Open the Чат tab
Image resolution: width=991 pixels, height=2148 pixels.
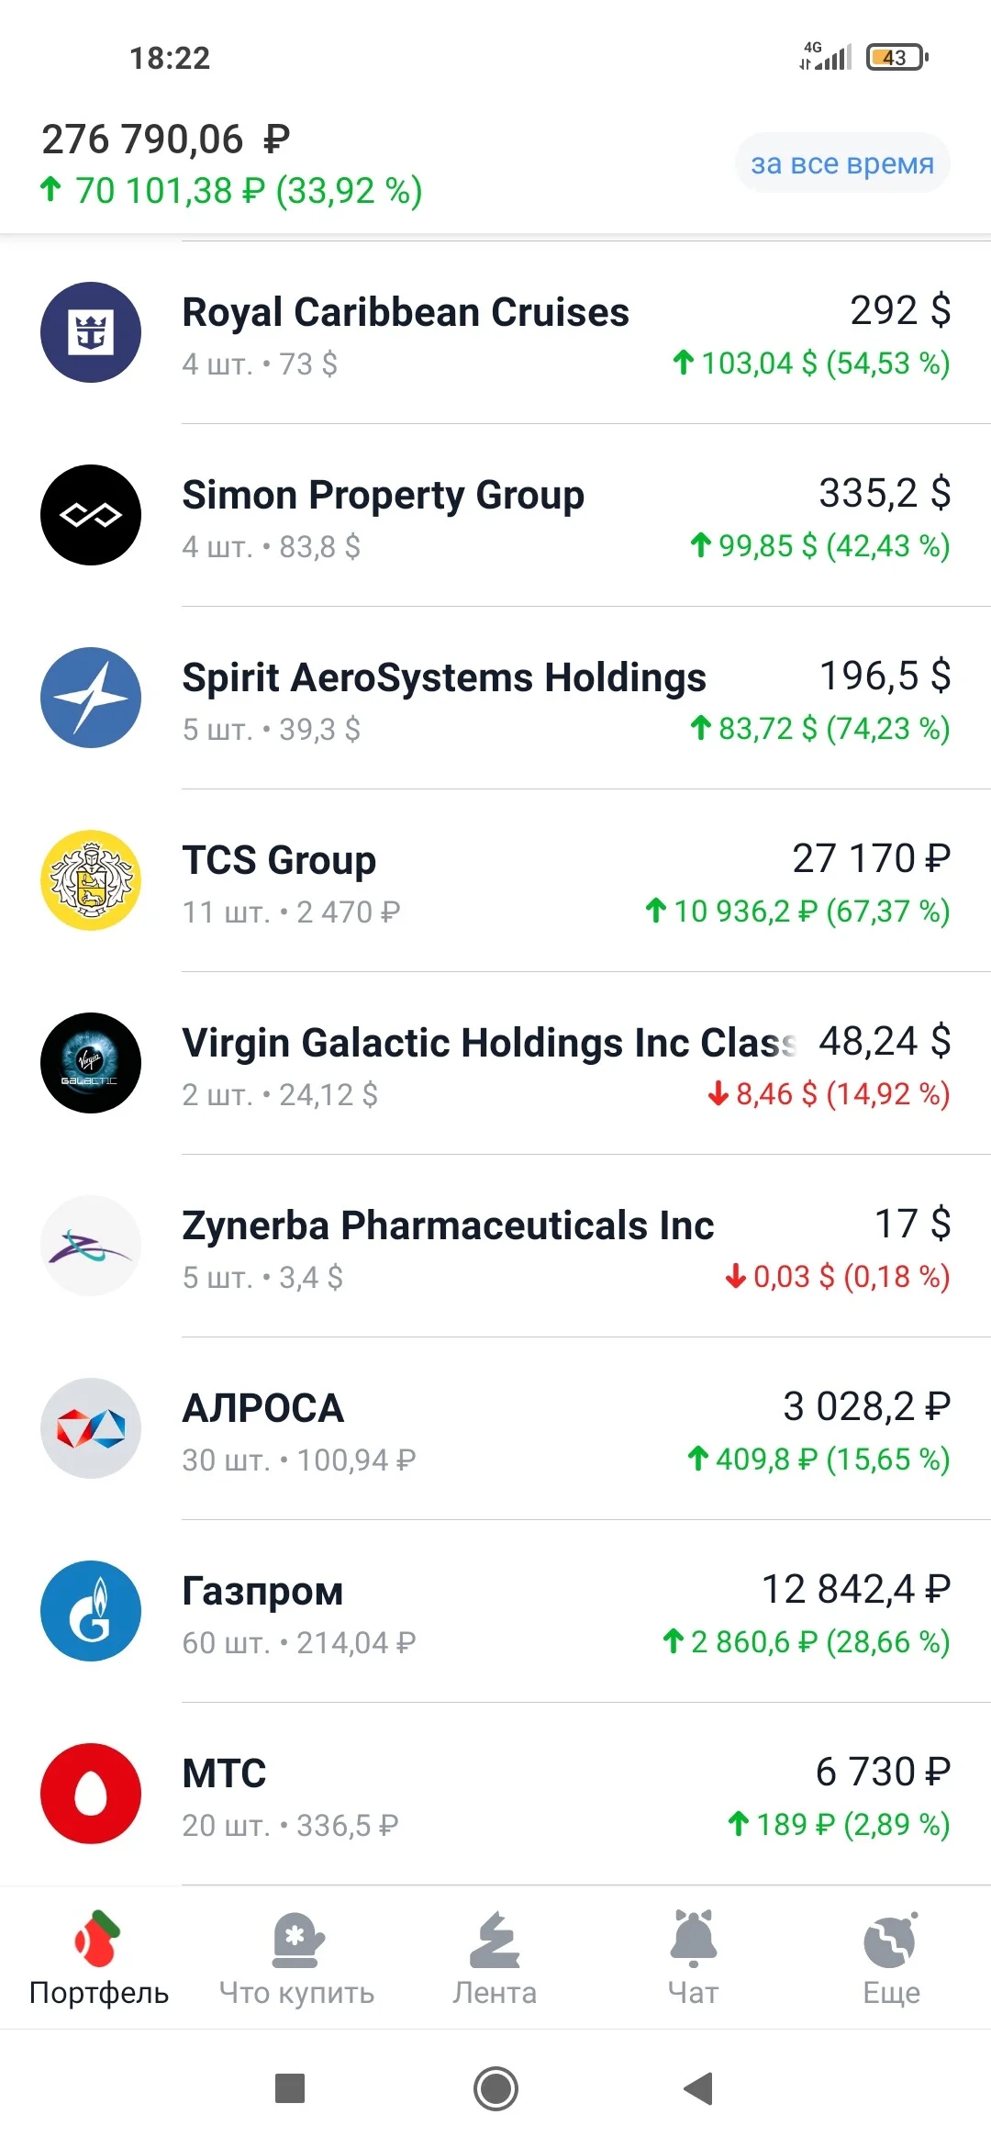[694, 1959]
